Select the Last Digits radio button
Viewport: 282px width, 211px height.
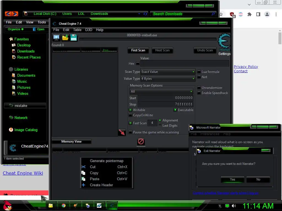(x=160, y=125)
